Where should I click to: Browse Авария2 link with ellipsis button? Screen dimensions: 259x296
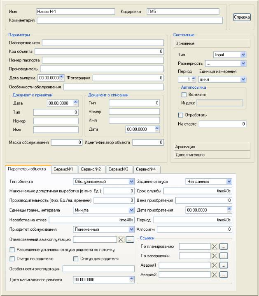pyautogui.click(x=224, y=275)
